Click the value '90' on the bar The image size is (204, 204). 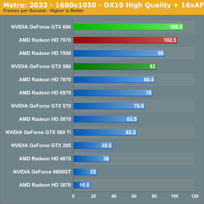pyautogui.click(x=161, y=53)
